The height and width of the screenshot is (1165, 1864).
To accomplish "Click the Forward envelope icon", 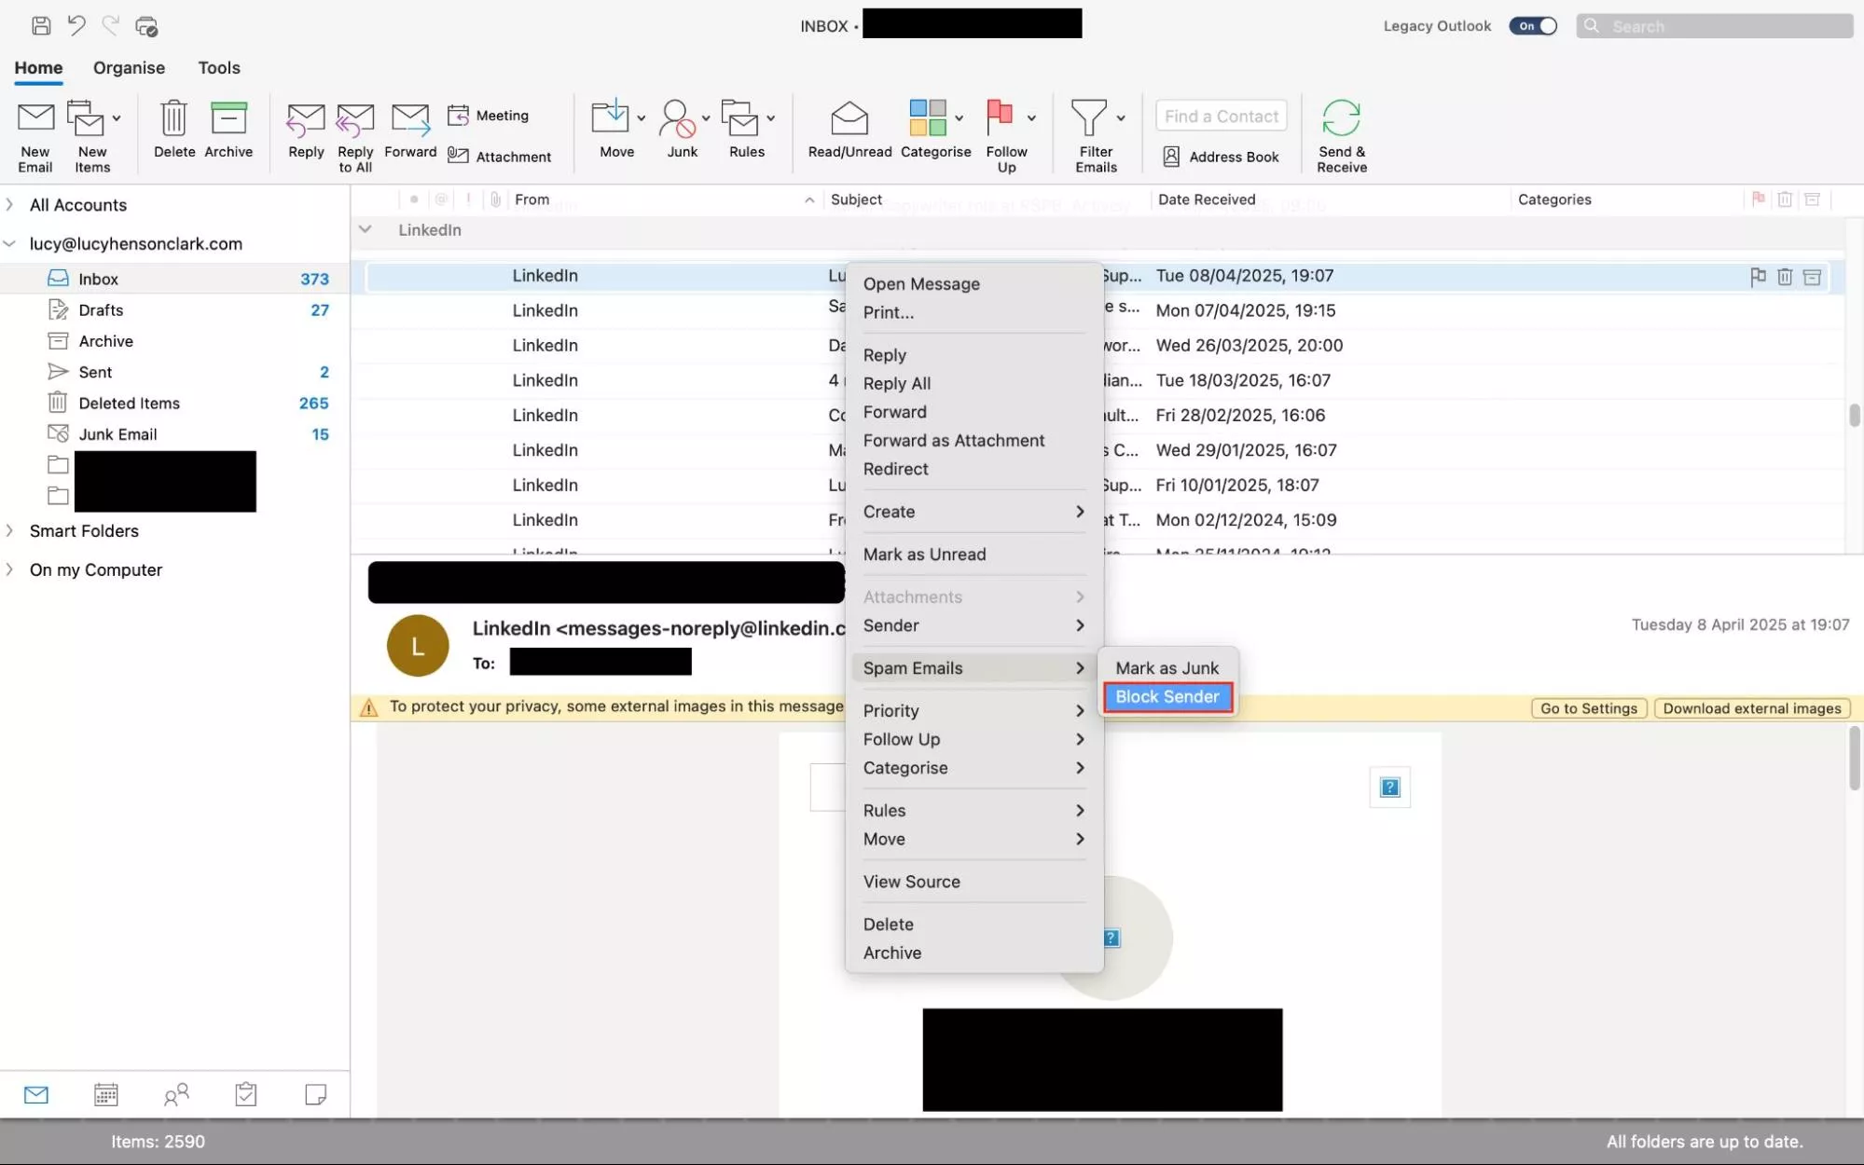I will tap(409, 119).
